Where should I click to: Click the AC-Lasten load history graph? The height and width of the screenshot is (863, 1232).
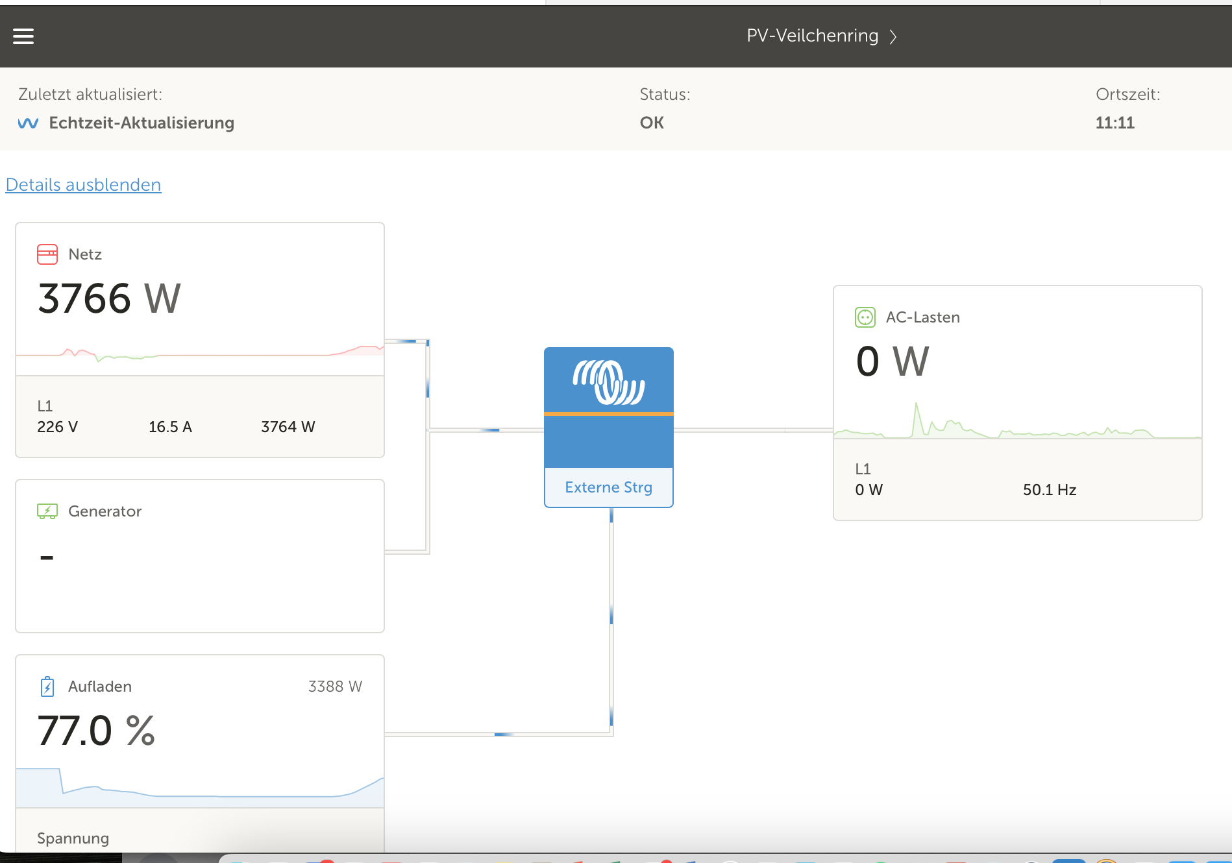coord(1018,420)
